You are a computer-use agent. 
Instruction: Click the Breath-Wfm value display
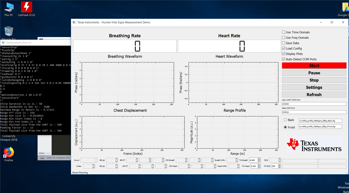[x=232, y=160]
